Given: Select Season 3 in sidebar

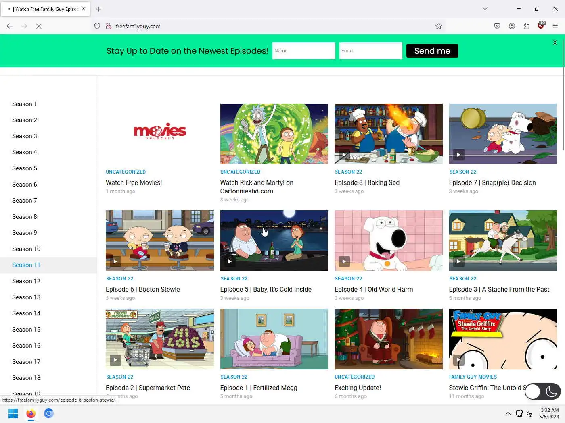Looking at the screenshot, I should (25, 136).
